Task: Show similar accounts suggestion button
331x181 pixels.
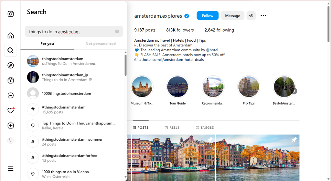Action: pos(251,15)
